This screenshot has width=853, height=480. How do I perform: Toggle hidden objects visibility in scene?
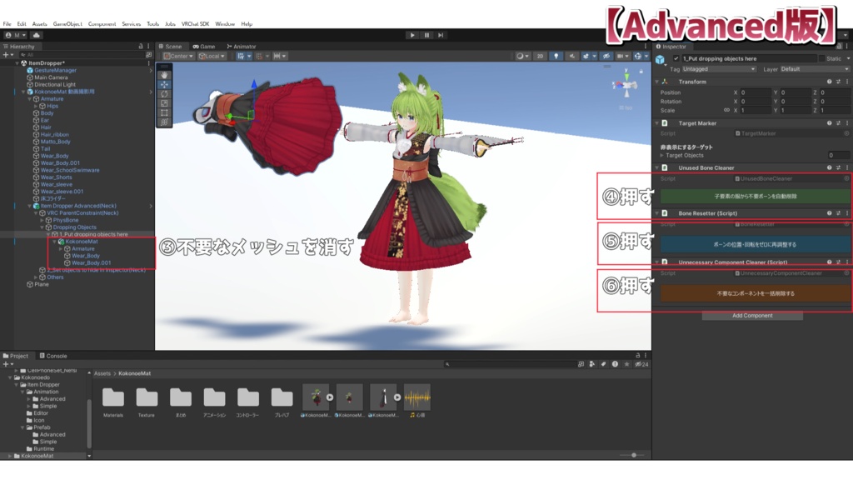click(x=606, y=56)
